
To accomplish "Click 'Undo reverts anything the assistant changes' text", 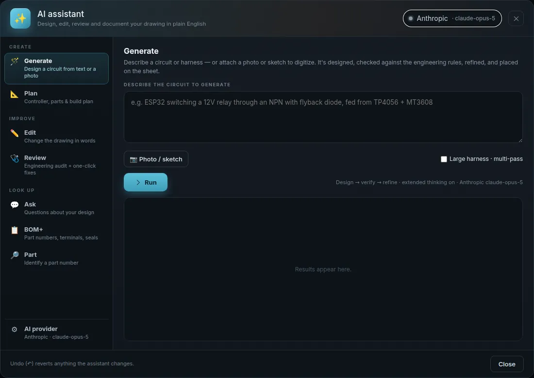I will [x=72, y=363].
